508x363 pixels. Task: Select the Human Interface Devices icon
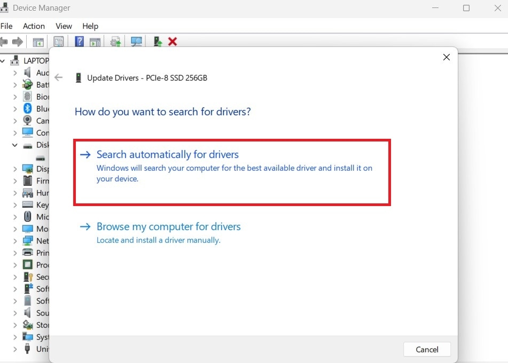tap(28, 193)
